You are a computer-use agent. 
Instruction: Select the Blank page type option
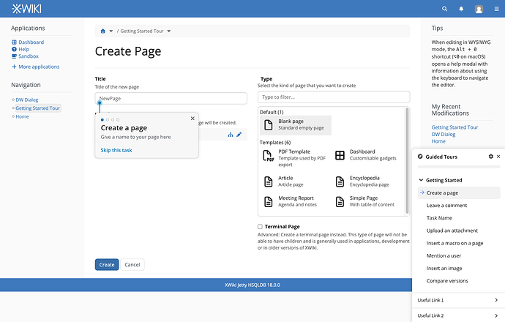click(296, 125)
